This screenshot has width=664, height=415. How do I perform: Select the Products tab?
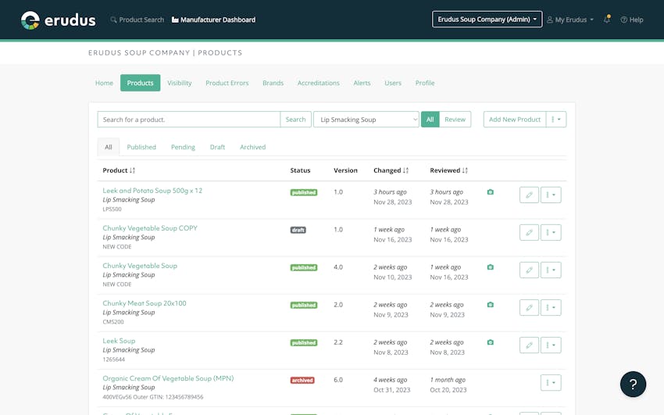140,83
